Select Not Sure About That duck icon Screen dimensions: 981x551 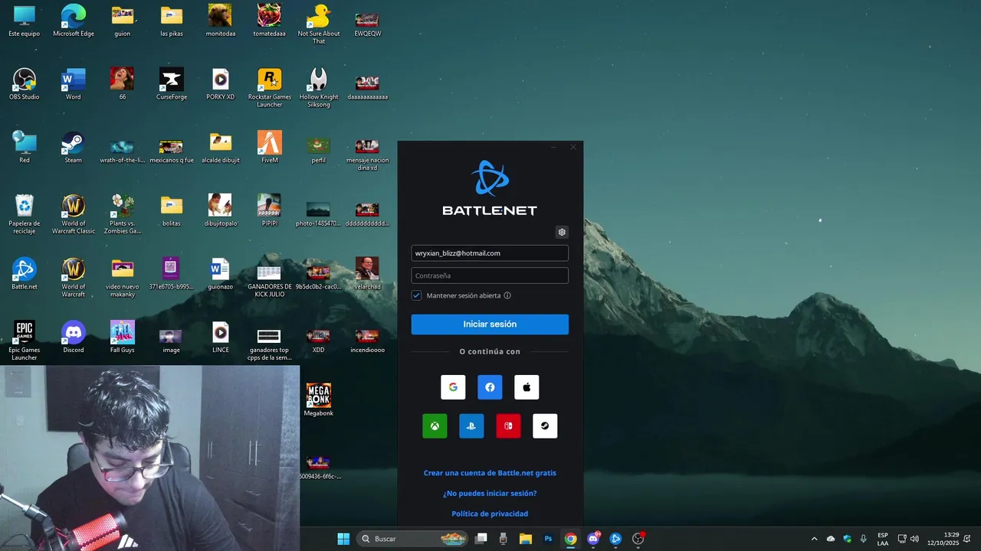click(x=319, y=25)
